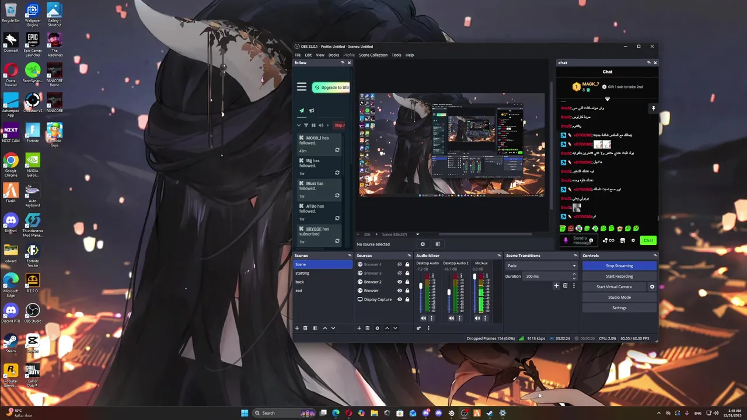
Task: Click Start Recording button
Action: pos(619,276)
